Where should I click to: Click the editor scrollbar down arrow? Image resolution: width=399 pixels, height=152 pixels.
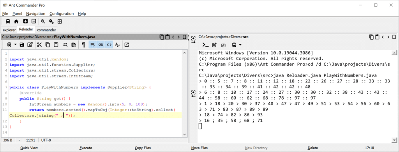(x=184, y=134)
